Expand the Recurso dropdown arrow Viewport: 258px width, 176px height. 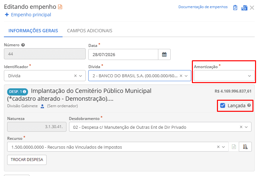tap(223, 147)
